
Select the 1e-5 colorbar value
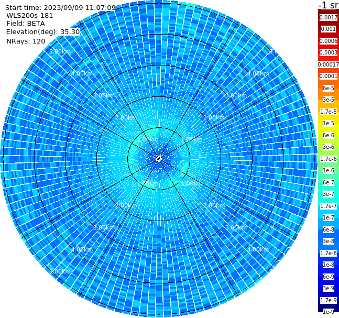point(329,123)
